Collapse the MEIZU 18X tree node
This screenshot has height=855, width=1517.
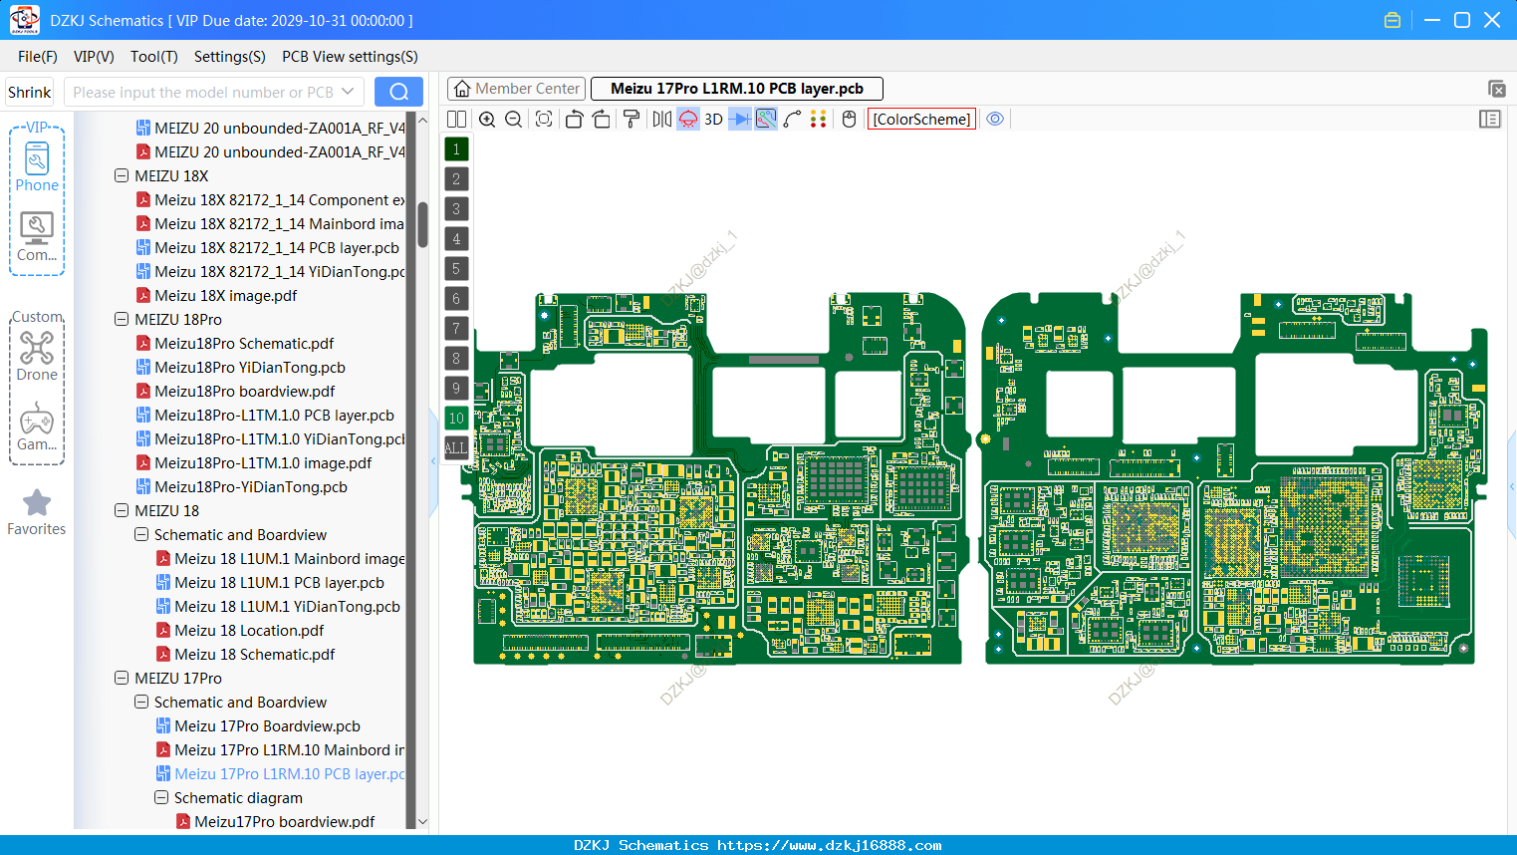point(122,175)
